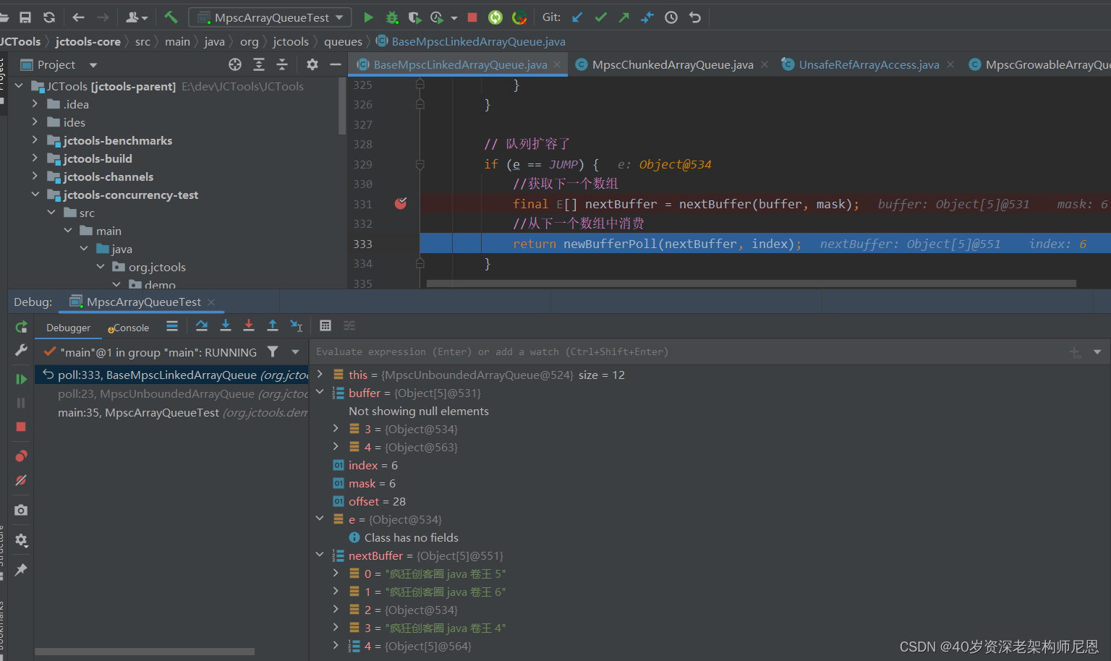
Task: Hide the Project tool window
Action: (336, 64)
